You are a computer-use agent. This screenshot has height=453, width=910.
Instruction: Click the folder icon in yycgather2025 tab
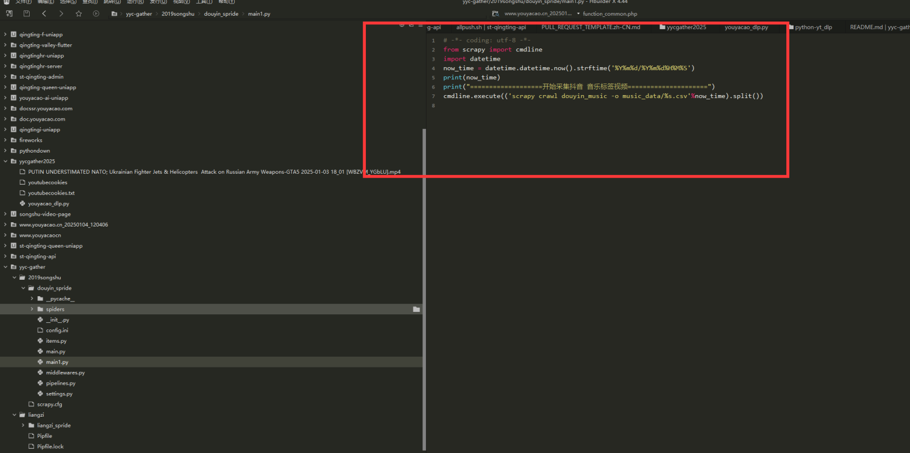point(662,27)
